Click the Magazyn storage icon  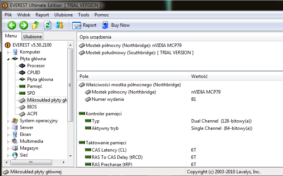(15, 148)
